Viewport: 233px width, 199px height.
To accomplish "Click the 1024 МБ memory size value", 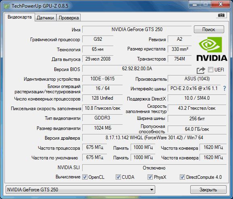I will coord(102,128).
